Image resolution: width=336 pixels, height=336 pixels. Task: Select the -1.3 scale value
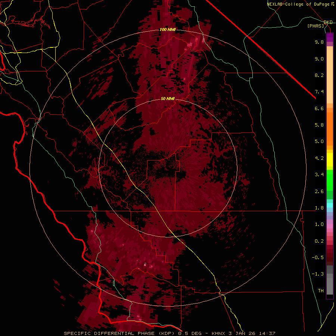click(318, 274)
